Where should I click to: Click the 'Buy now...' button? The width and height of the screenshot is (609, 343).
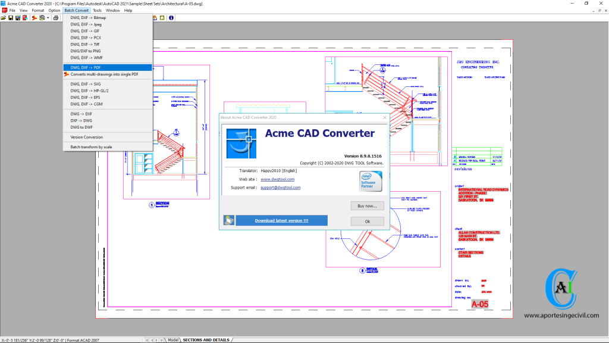[366, 205]
